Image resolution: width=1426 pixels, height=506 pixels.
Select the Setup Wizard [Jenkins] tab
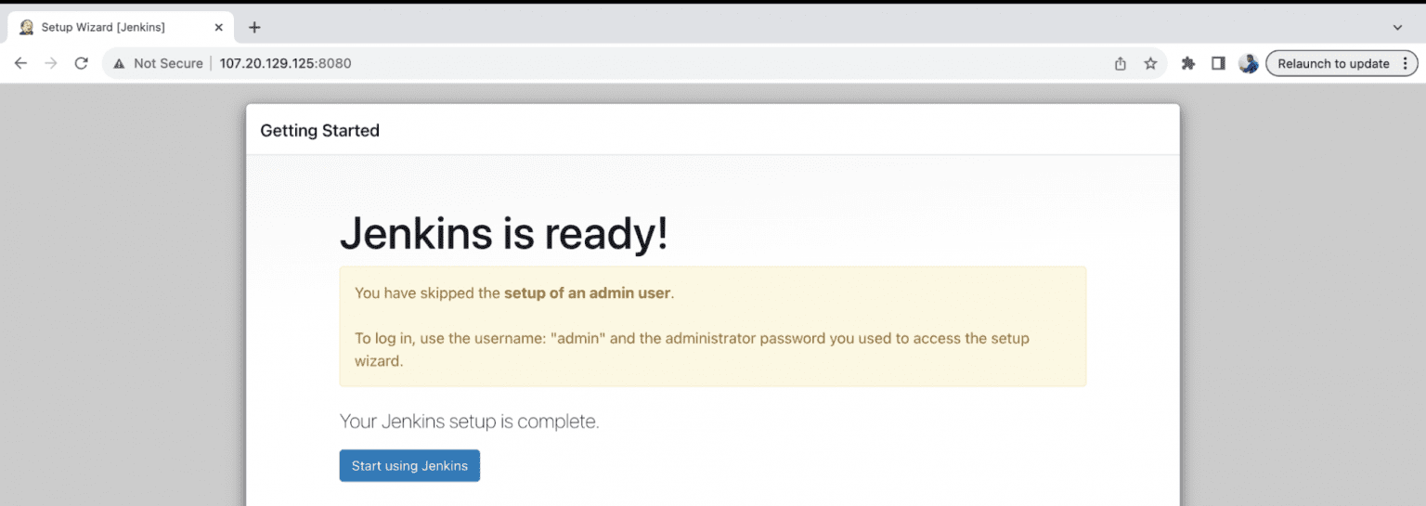tap(103, 27)
